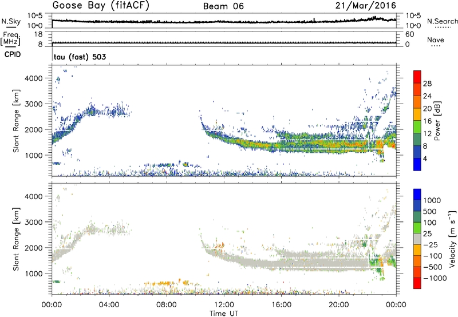The width and height of the screenshot is (458, 317).
Task: Select the 'Beam 06' header label
Action: tap(223, 6)
